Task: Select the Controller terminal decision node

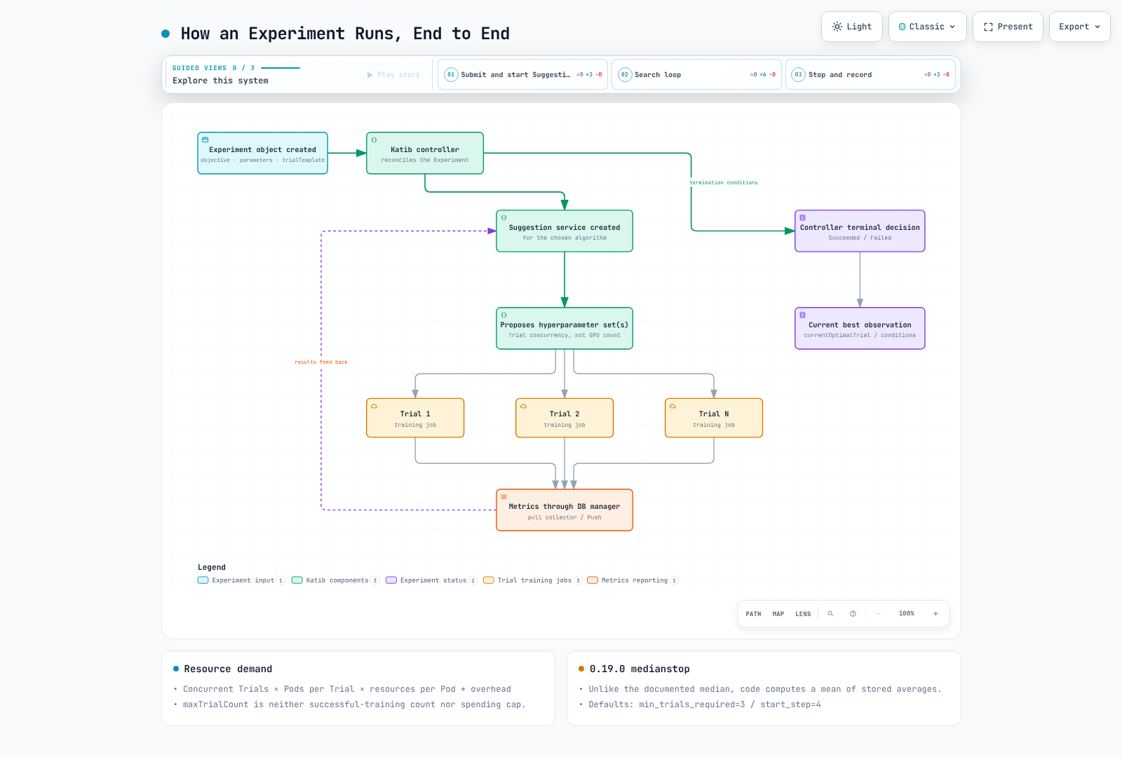Action: 860,231
